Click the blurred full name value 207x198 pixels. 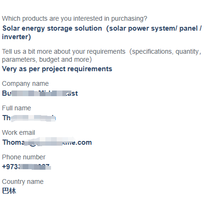click(29, 118)
